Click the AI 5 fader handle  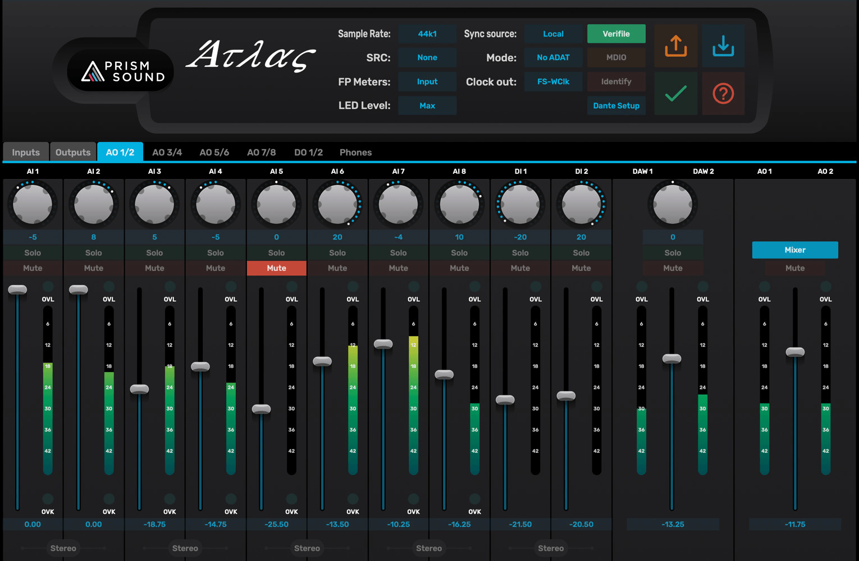(x=261, y=409)
